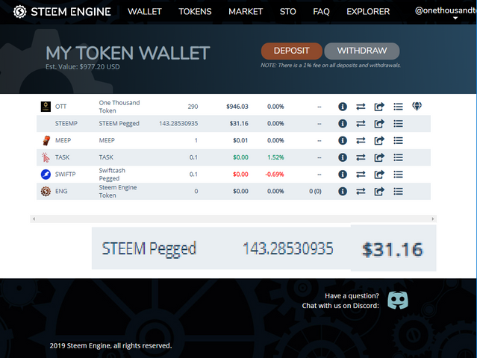Select the '143.28530935' balance in STEEMP row

(x=178, y=123)
